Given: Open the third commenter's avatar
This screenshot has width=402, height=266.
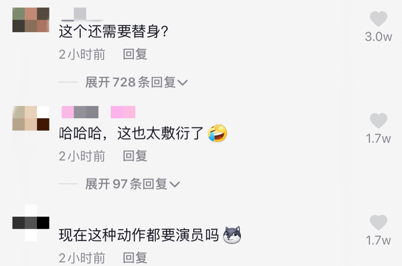Looking at the screenshot, I should tap(31, 223).
